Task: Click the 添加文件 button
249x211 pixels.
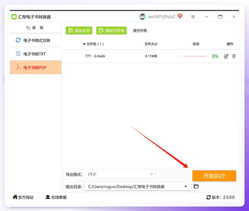Action: [79, 31]
